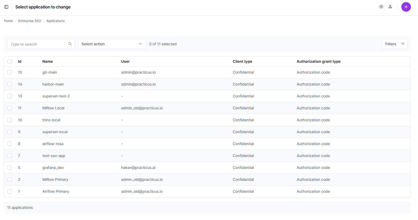Viewport: 418px width, 220px height.
Task: Check the box for git-main row
Action: tap(10, 72)
